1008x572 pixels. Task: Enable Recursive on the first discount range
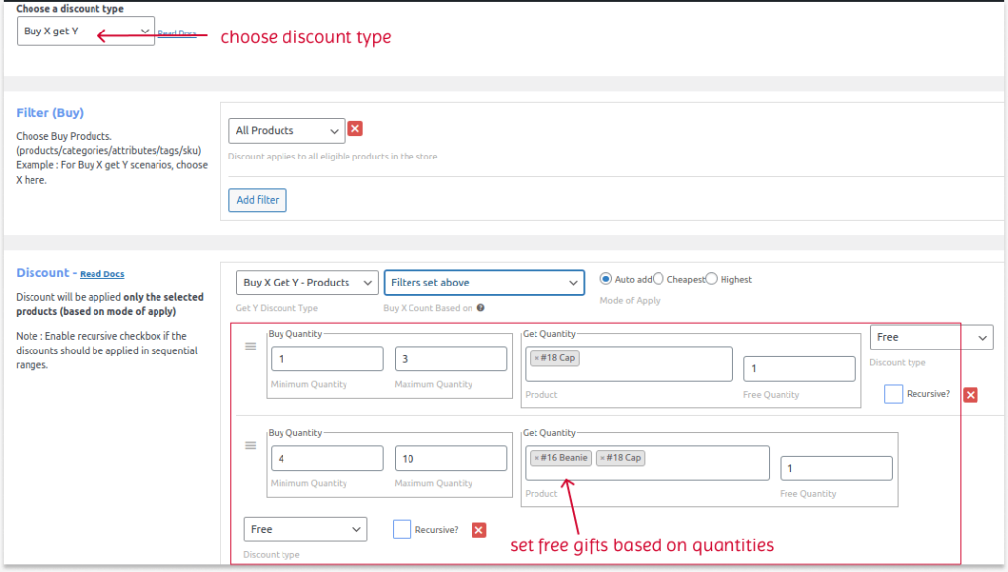click(x=893, y=393)
